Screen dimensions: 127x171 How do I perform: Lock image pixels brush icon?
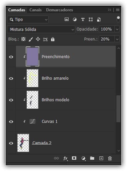[x=31, y=39]
